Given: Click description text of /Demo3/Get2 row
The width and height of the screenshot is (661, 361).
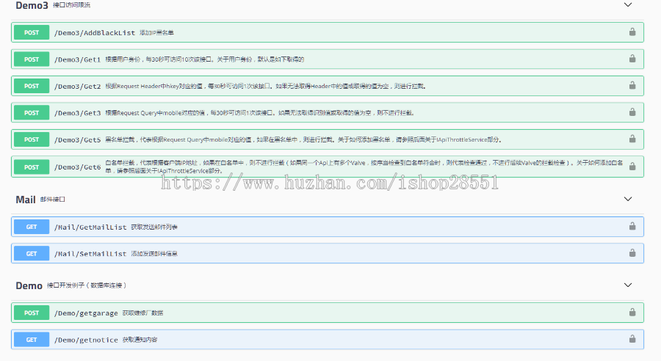Looking at the screenshot, I should pyautogui.click(x=266, y=86).
